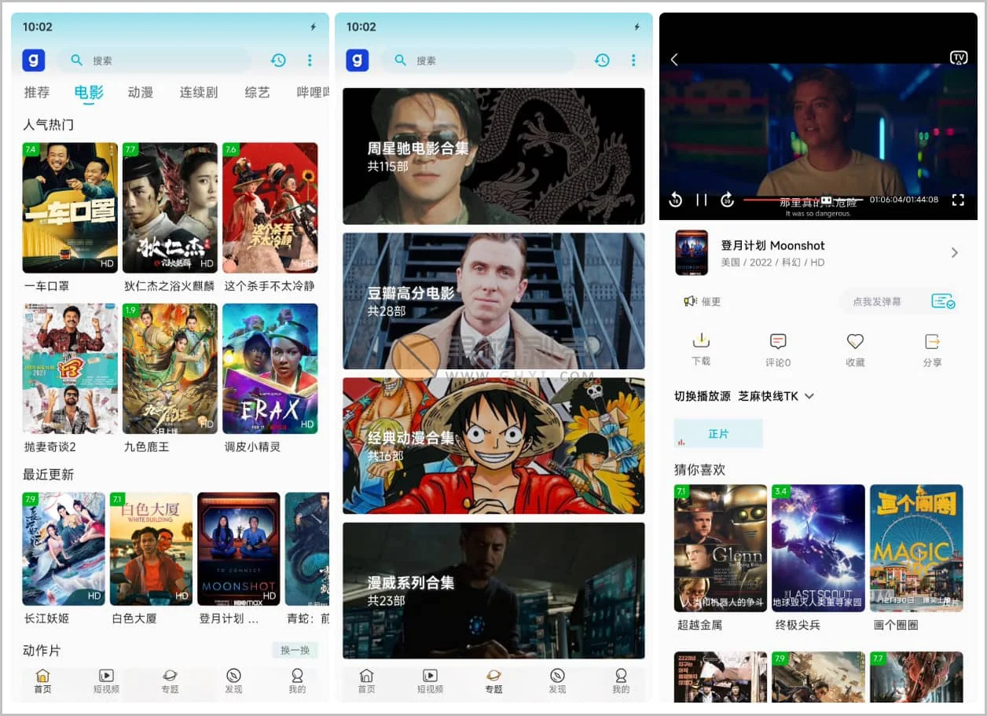Open 狄仁杰之浴火麒麟 movie poster
987x716 pixels.
pos(170,207)
